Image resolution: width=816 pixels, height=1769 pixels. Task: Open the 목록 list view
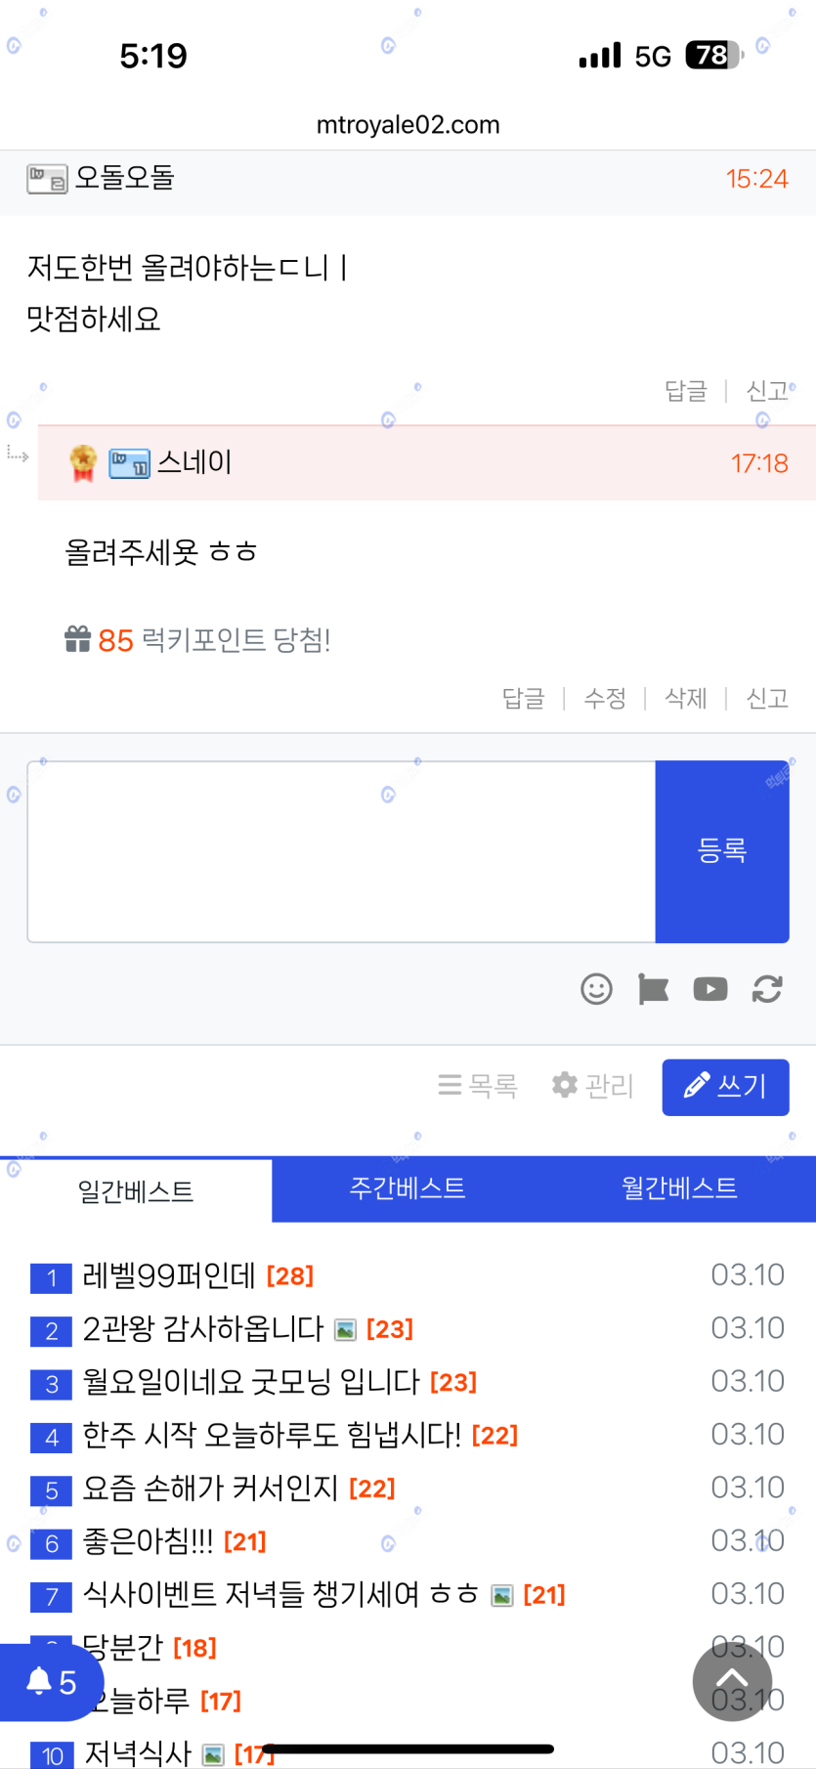[478, 1086]
